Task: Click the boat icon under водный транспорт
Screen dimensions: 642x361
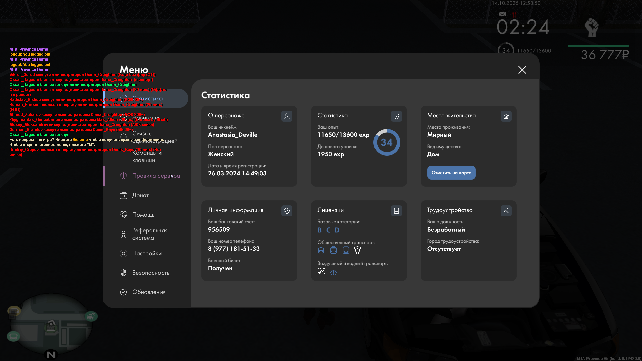Action: click(333, 271)
